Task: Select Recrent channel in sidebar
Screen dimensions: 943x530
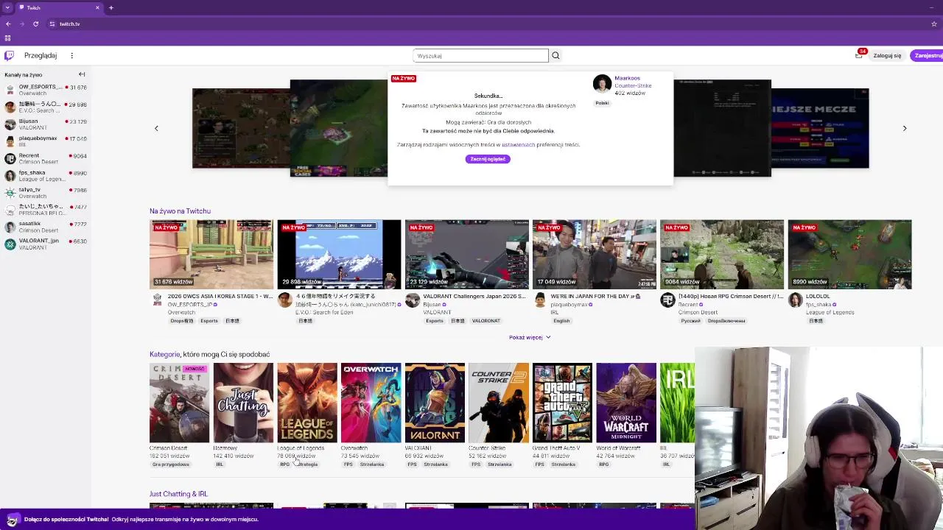Action: point(46,158)
